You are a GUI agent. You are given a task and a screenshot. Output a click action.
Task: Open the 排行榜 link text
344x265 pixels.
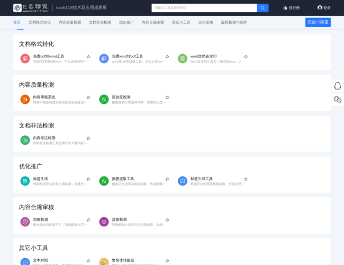point(294,8)
